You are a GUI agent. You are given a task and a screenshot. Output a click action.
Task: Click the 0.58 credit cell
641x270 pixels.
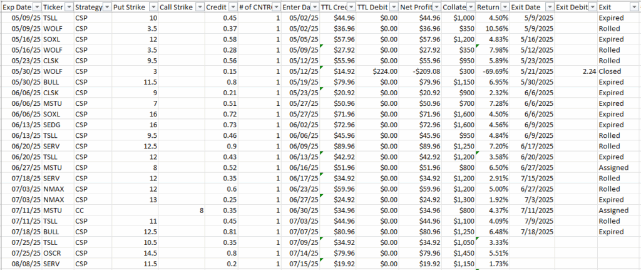pos(220,39)
